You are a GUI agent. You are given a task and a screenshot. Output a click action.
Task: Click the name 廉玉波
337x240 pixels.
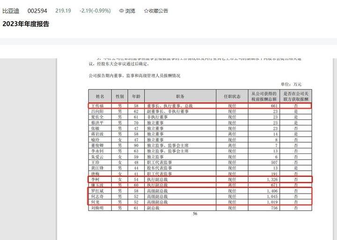97,185
